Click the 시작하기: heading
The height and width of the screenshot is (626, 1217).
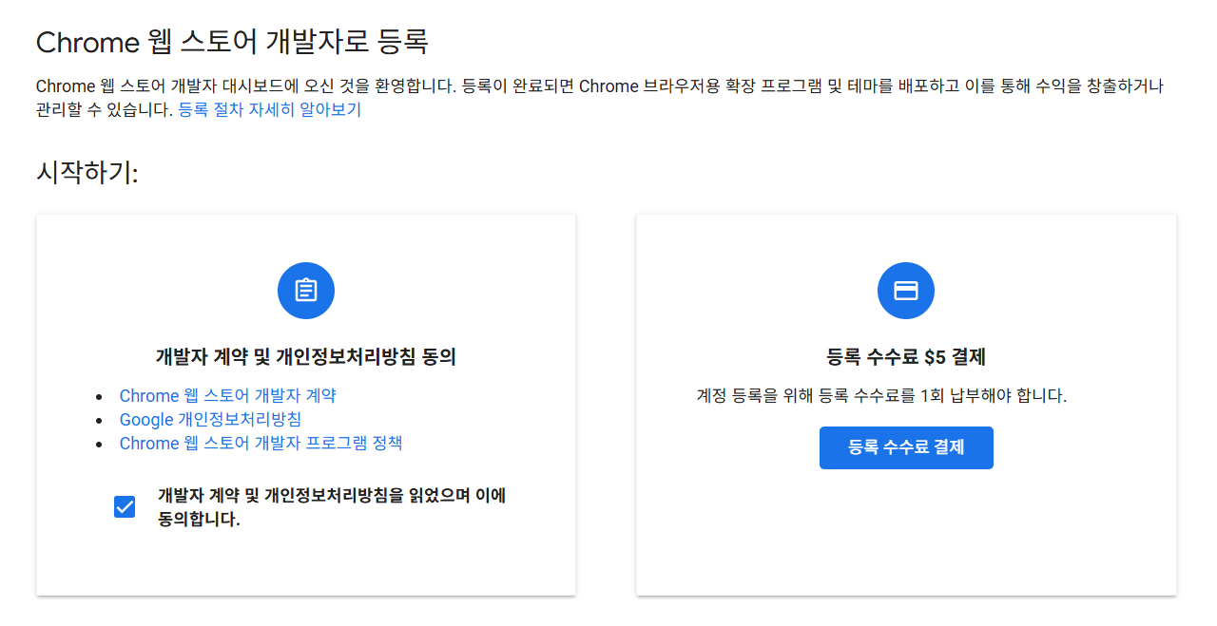point(87,174)
